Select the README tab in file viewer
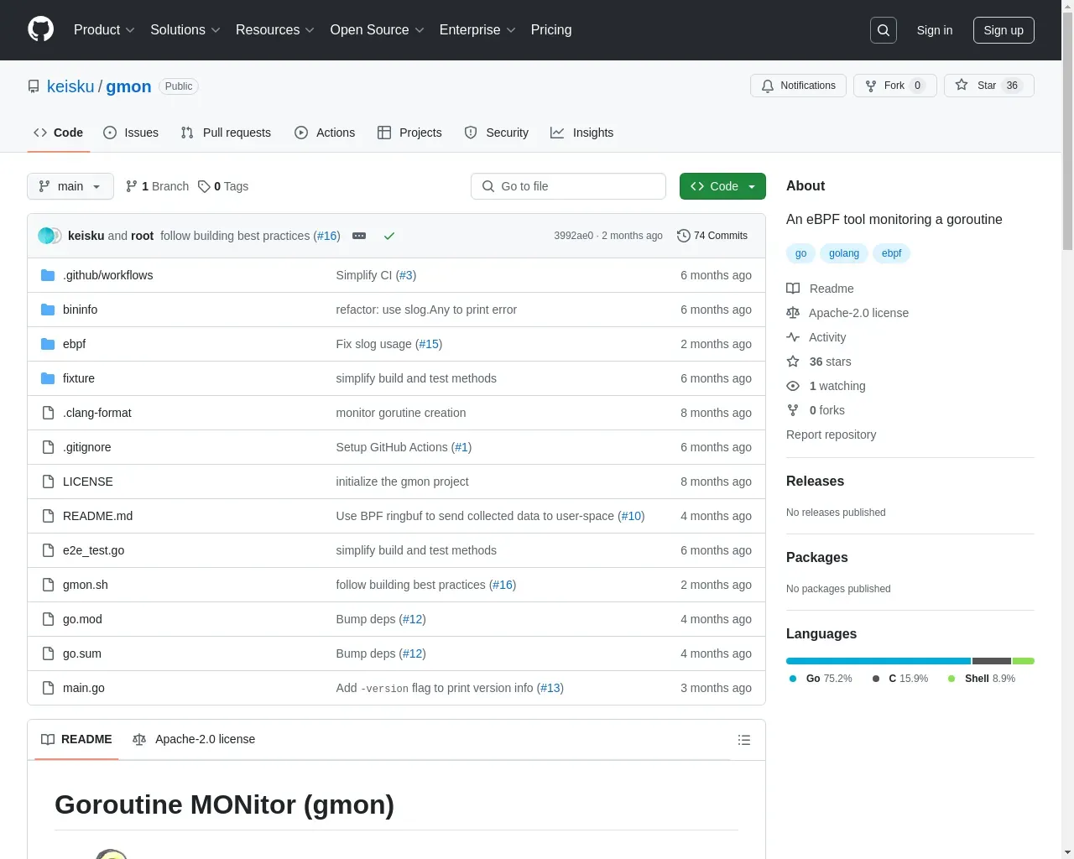This screenshot has width=1074, height=859. (76, 740)
